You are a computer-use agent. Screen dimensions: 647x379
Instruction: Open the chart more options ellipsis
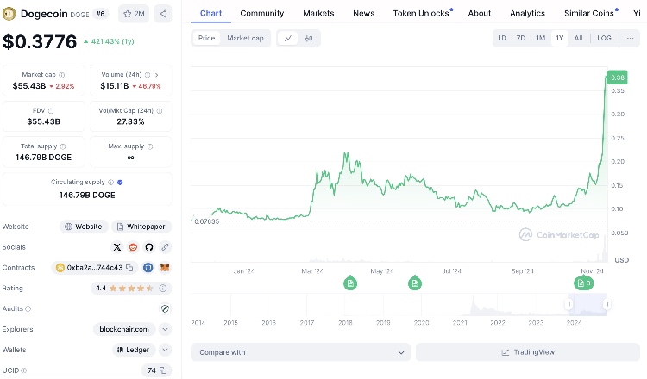click(x=630, y=38)
